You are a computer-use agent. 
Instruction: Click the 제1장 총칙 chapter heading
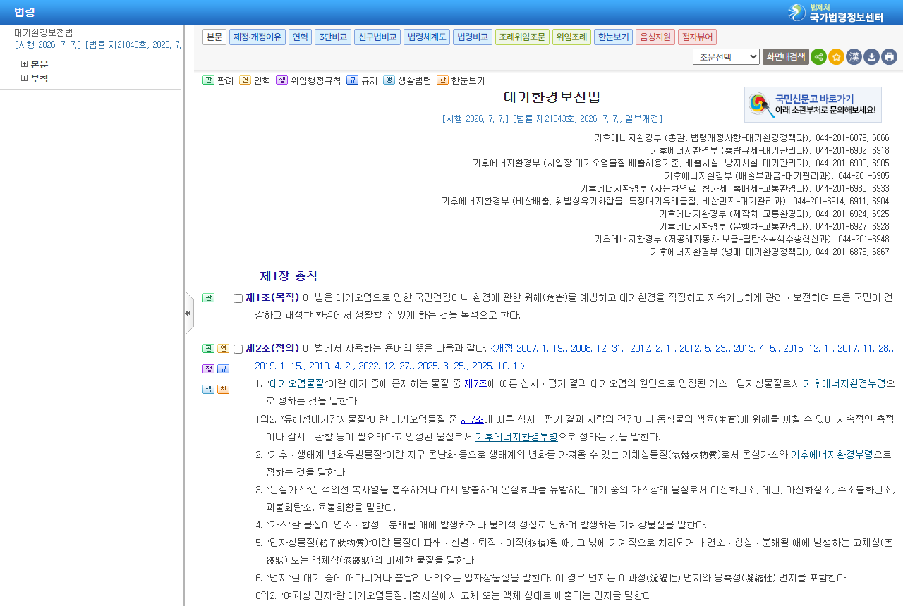(x=289, y=276)
